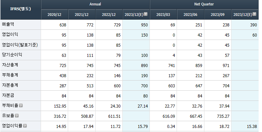The image size is (262, 132).
Task: Click the 자본금 row label
Action: click(8, 95)
